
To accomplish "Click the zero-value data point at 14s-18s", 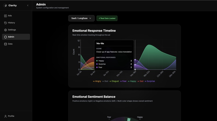I will coord(135,69).
